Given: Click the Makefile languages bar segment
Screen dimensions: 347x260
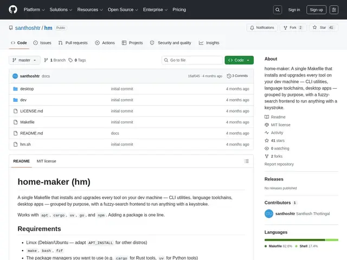Looking at the screenshot, I should (x=294, y=240).
